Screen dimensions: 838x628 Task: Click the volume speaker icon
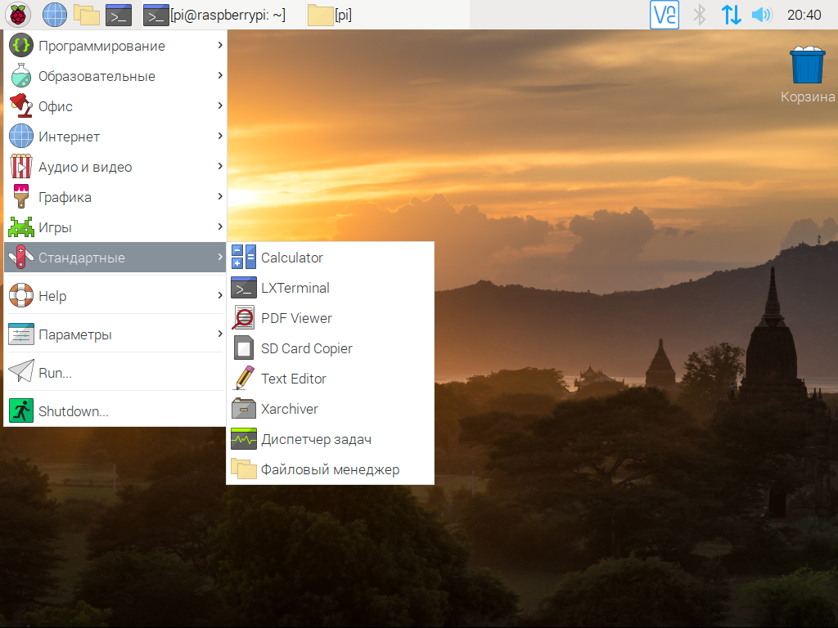(x=762, y=15)
